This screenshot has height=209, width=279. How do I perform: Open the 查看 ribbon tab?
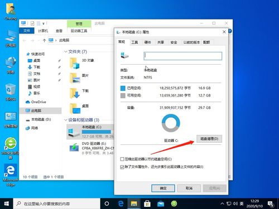[59, 31]
